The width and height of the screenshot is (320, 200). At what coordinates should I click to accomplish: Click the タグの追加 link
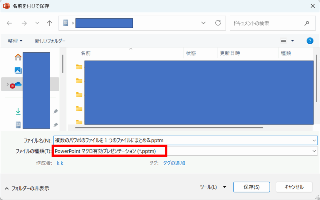pos(174,163)
